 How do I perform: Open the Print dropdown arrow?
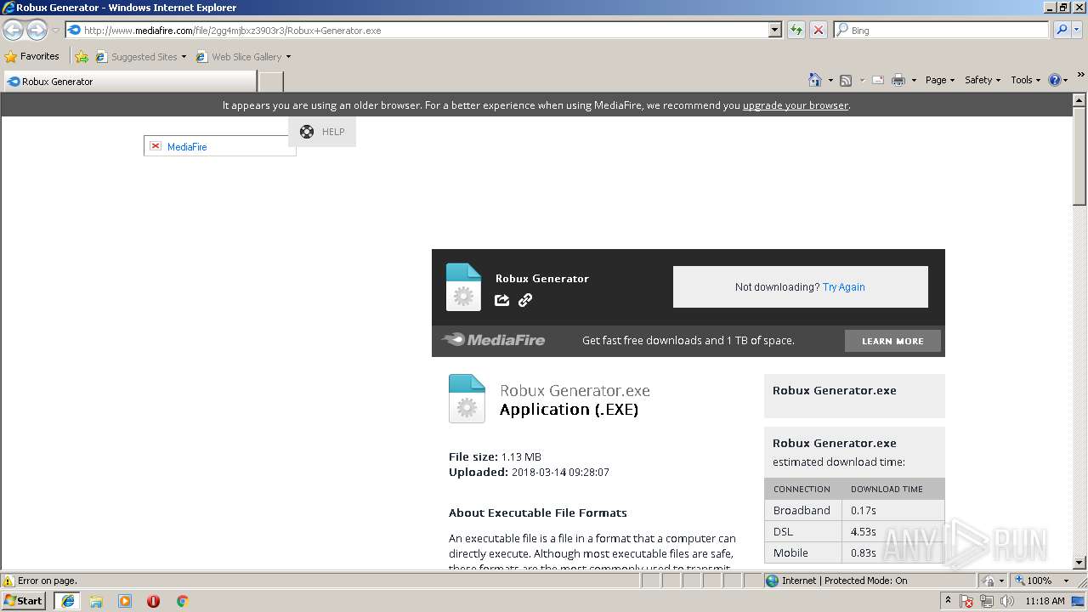[x=914, y=81]
